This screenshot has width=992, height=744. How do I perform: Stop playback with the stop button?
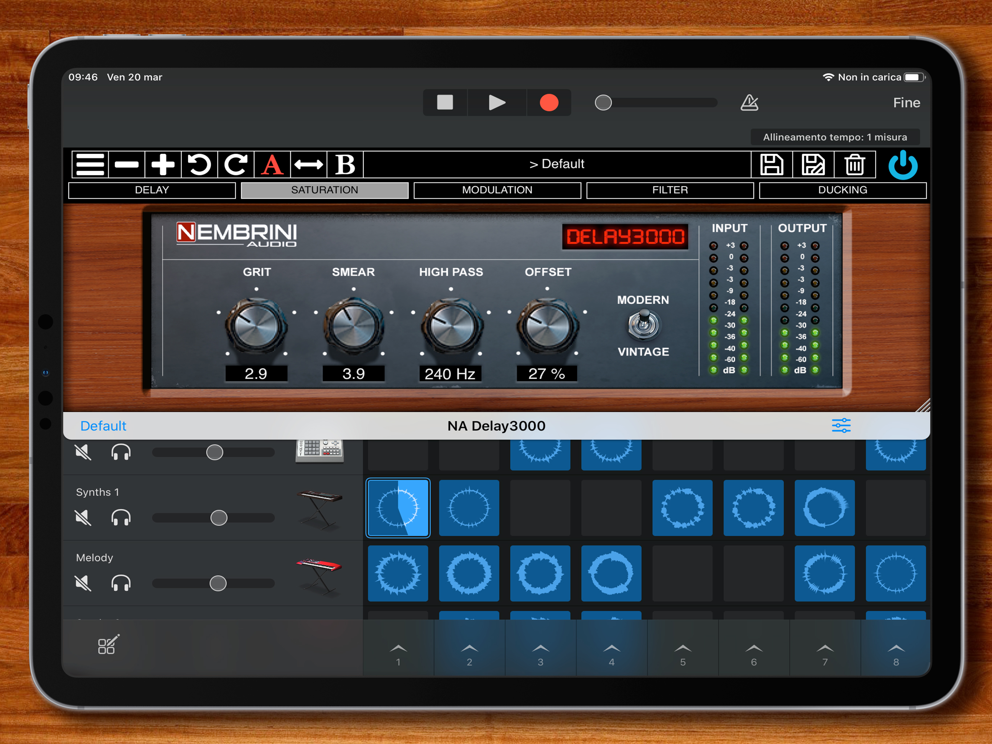click(445, 102)
